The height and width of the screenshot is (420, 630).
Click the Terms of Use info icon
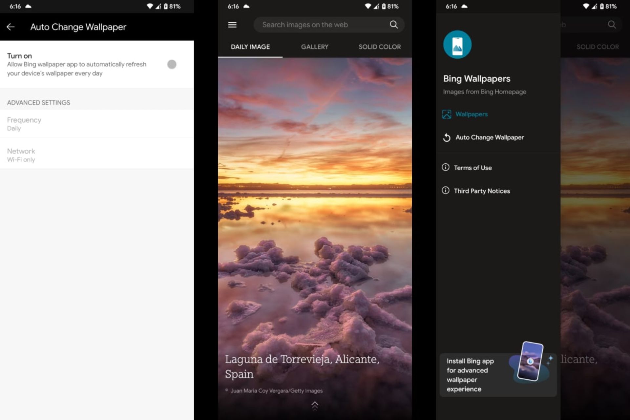446,167
